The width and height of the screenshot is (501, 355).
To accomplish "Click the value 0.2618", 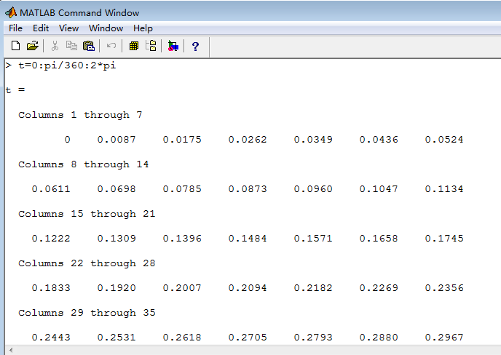I will (x=182, y=338).
